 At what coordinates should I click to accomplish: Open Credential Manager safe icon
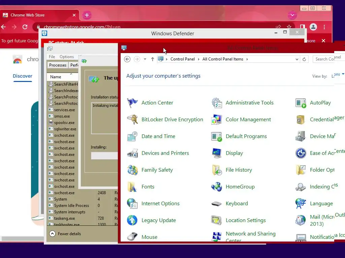[301, 120]
